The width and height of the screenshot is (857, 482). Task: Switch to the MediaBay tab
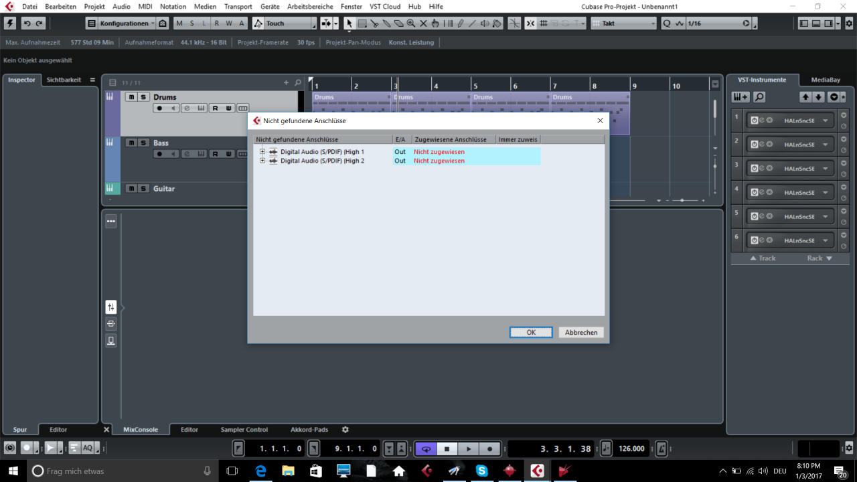826,80
